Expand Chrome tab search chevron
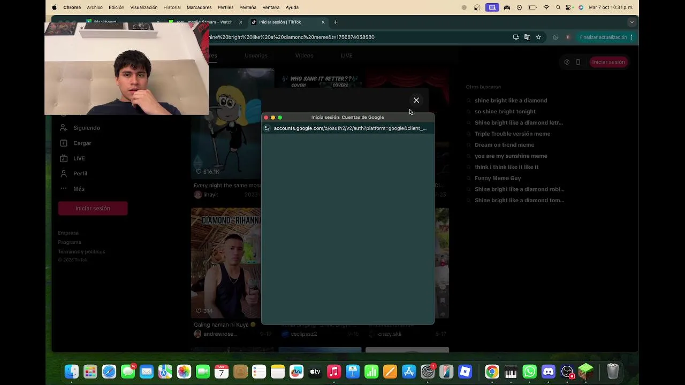Viewport: 685px width, 385px height. point(632,22)
